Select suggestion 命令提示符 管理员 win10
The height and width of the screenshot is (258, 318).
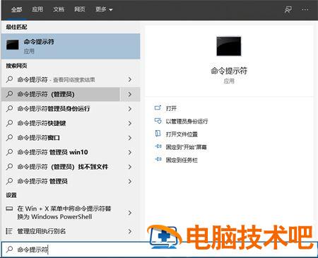pos(61,152)
